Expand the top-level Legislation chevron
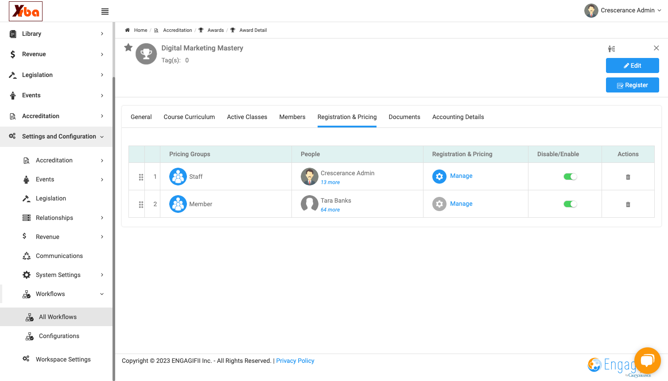This screenshot has width=668, height=381. pos(102,75)
